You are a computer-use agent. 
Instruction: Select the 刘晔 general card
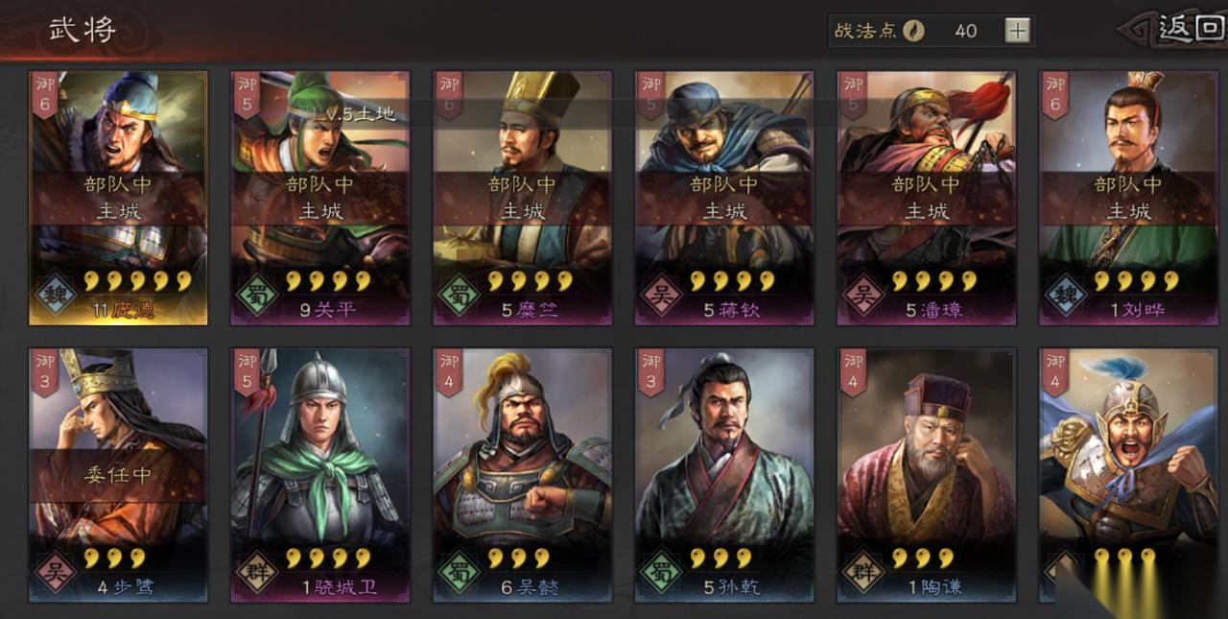(x=1129, y=198)
